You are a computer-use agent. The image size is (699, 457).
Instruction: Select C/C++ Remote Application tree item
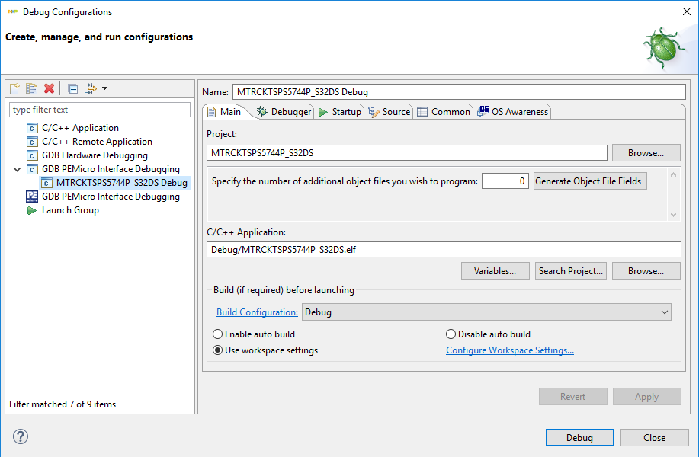tap(96, 142)
